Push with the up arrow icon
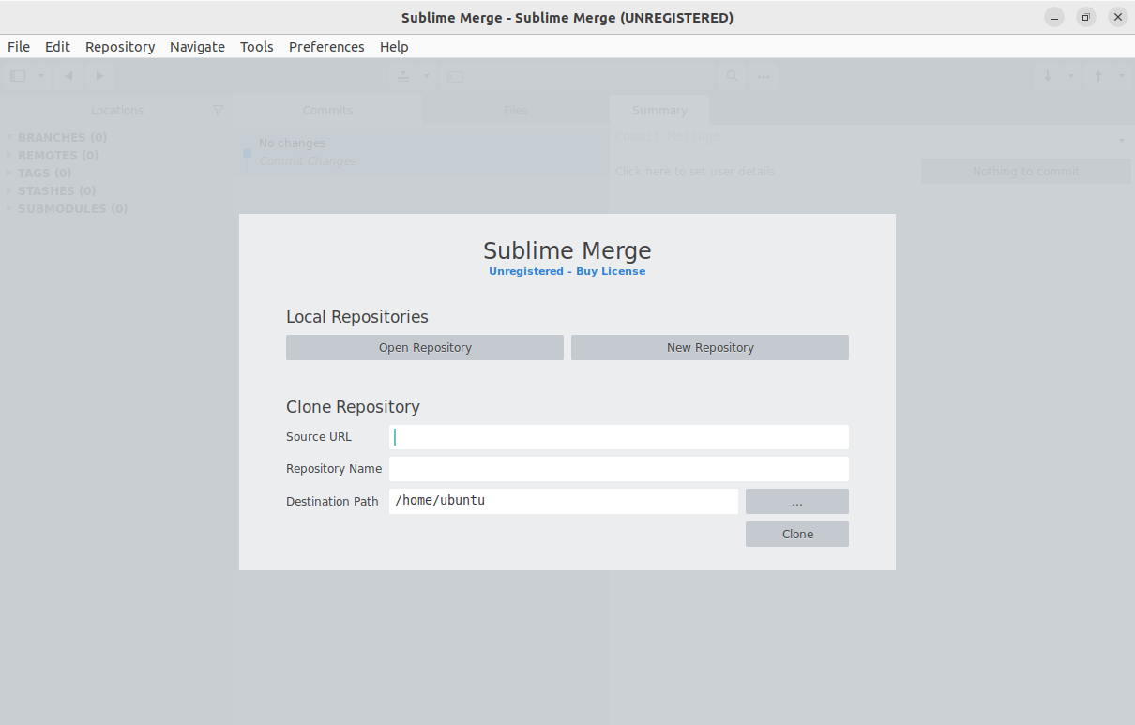The image size is (1135, 725). 1098,76
